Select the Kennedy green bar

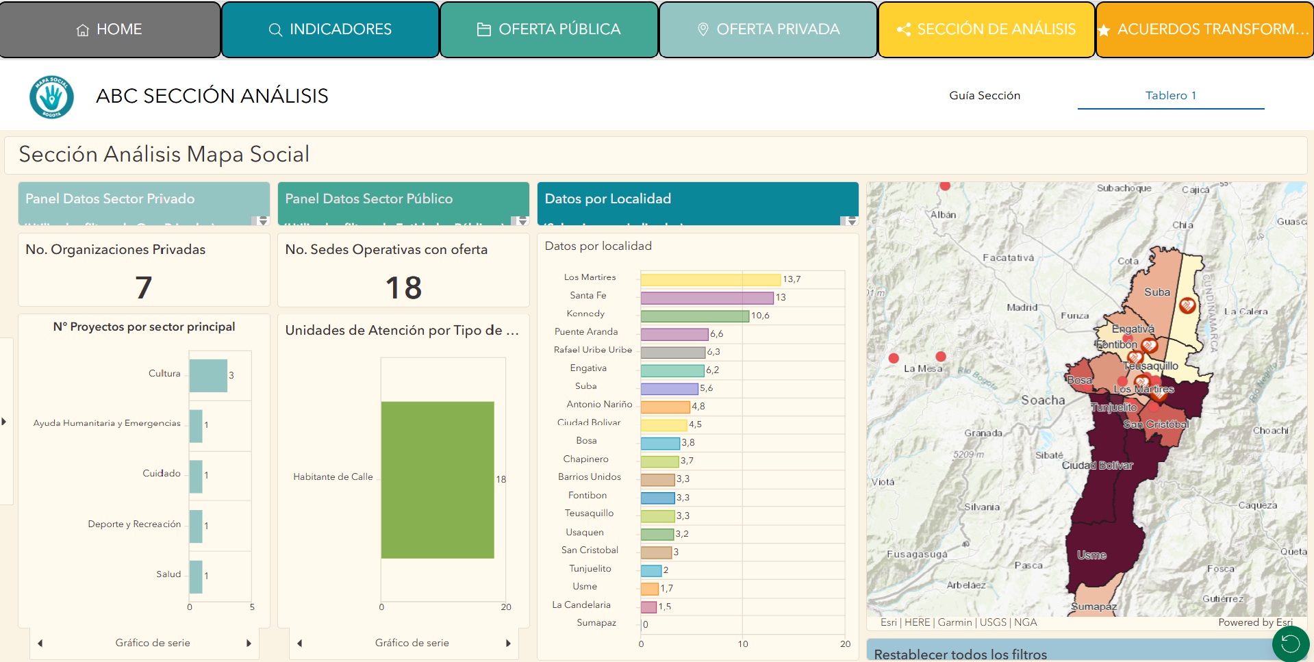[695, 316]
